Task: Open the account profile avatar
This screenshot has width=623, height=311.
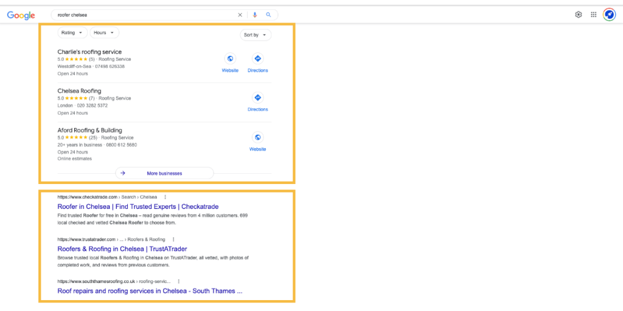Action: point(609,15)
